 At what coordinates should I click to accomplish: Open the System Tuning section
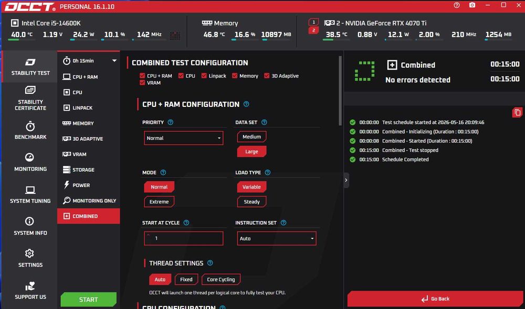click(30, 194)
